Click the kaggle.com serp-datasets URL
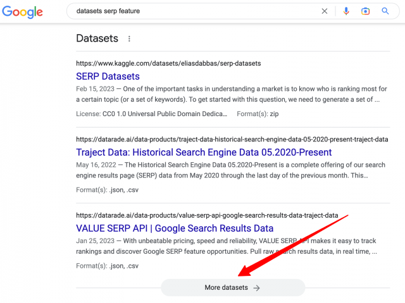The height and width of the screenshot is (303, 405). coord(168,63)
